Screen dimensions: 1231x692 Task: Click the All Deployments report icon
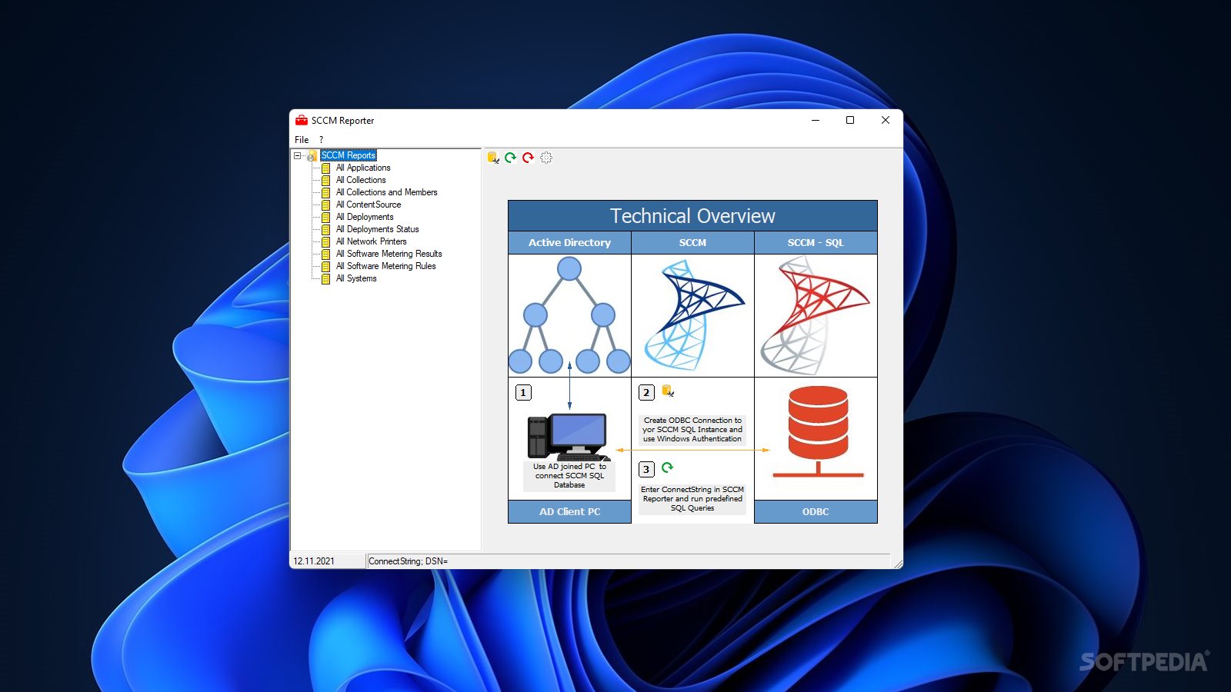[x=326, y=218]
